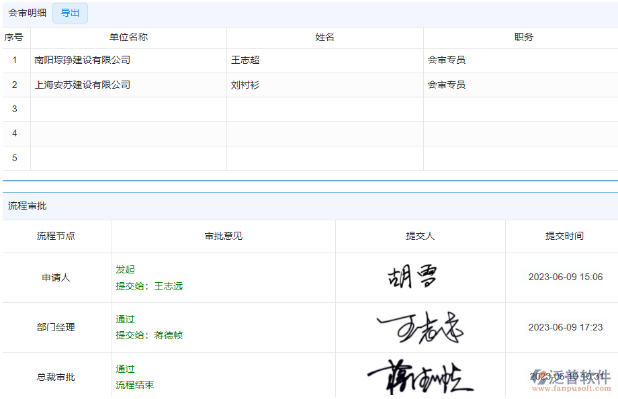
Task: Click the empty 单位名称 cell in row 3
Action: coord(128,109)
